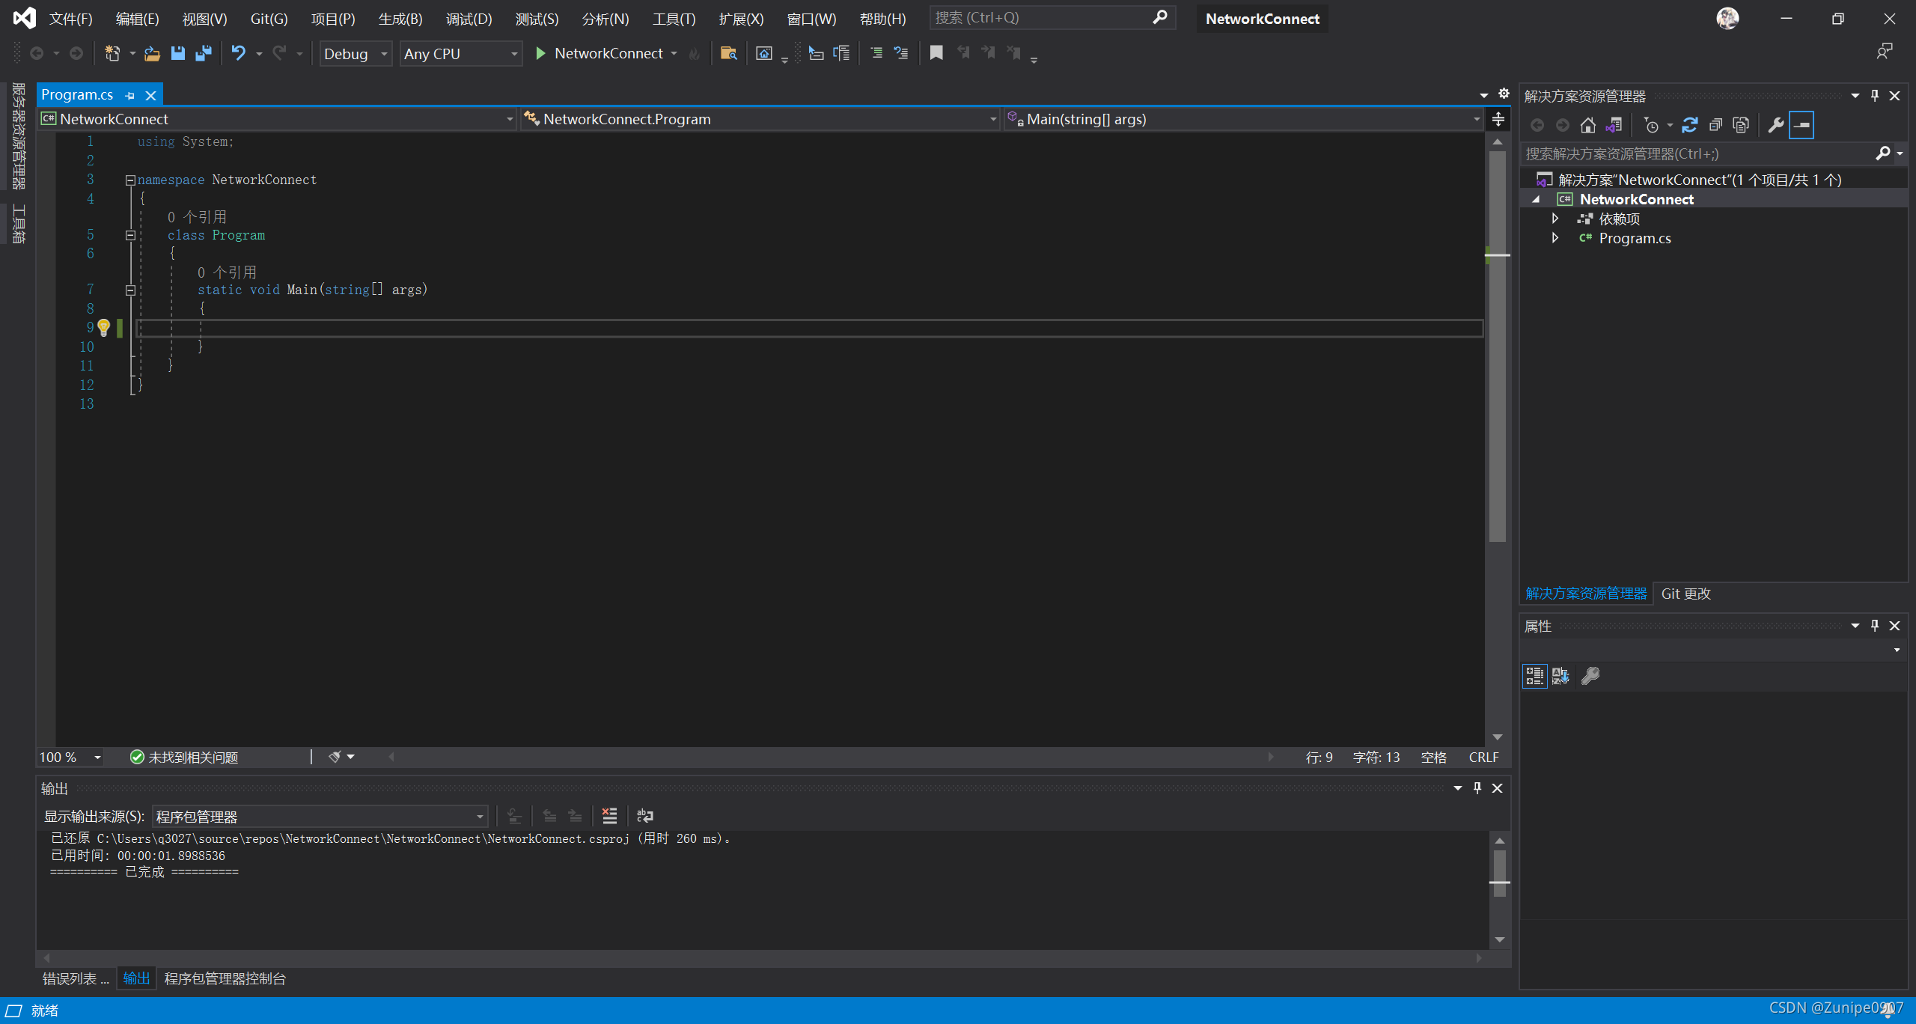This screenshot has width=1916, height=1024.
Task: Click the Undo arrow icon
Action: [238, 53]
